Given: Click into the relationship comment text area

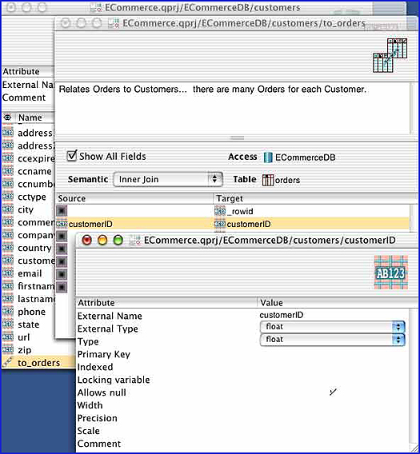Looking at the screenshot, I should (x=233, y=109).
